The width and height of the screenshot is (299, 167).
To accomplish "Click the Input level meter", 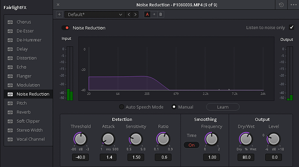I will click(x=70, y=73).
